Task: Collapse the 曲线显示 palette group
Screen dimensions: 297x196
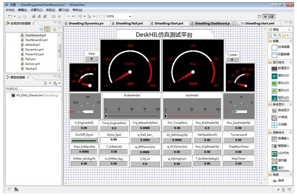Action: click(291, 104)
